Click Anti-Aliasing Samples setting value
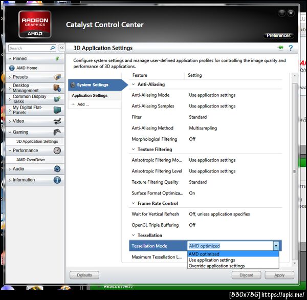 coord(212,106)
